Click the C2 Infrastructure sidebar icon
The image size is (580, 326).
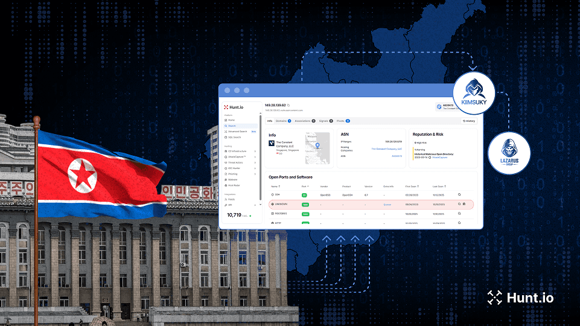pos(226,152)
